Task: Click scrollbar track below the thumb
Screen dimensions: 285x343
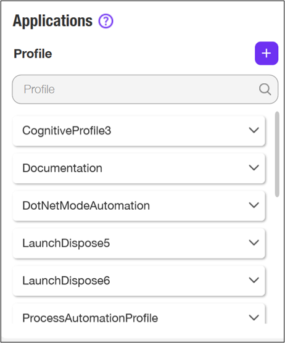Action: tap(277, 260)
